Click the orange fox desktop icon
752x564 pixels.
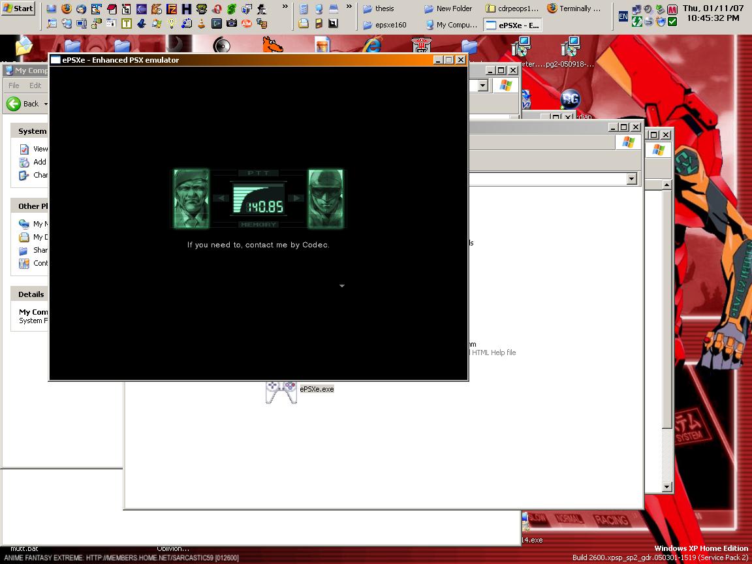coord(272,46)
